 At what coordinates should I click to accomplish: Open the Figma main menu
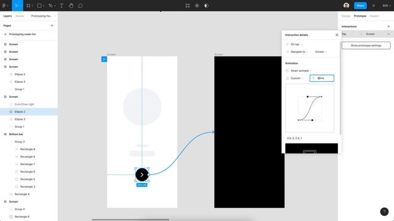coord(5,6)
